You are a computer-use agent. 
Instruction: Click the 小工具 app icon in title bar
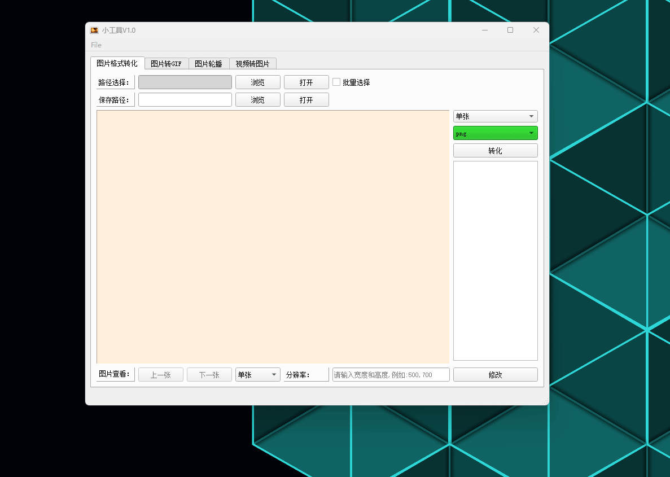click(94, 30)
